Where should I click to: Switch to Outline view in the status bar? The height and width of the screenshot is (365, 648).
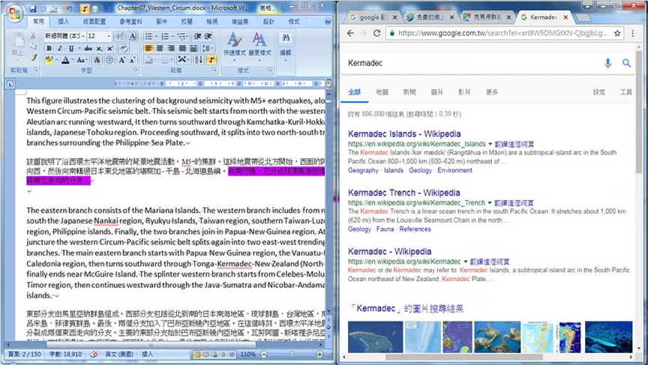pos(223,355)
